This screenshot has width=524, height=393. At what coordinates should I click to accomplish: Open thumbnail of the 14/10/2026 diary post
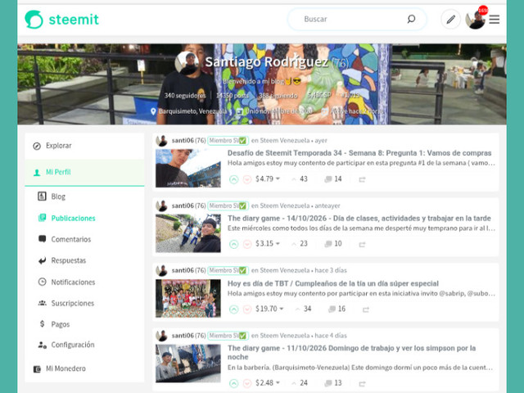188,233
